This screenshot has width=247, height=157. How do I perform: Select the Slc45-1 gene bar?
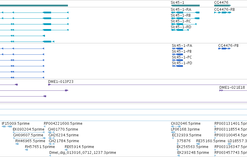coord(185,6)
